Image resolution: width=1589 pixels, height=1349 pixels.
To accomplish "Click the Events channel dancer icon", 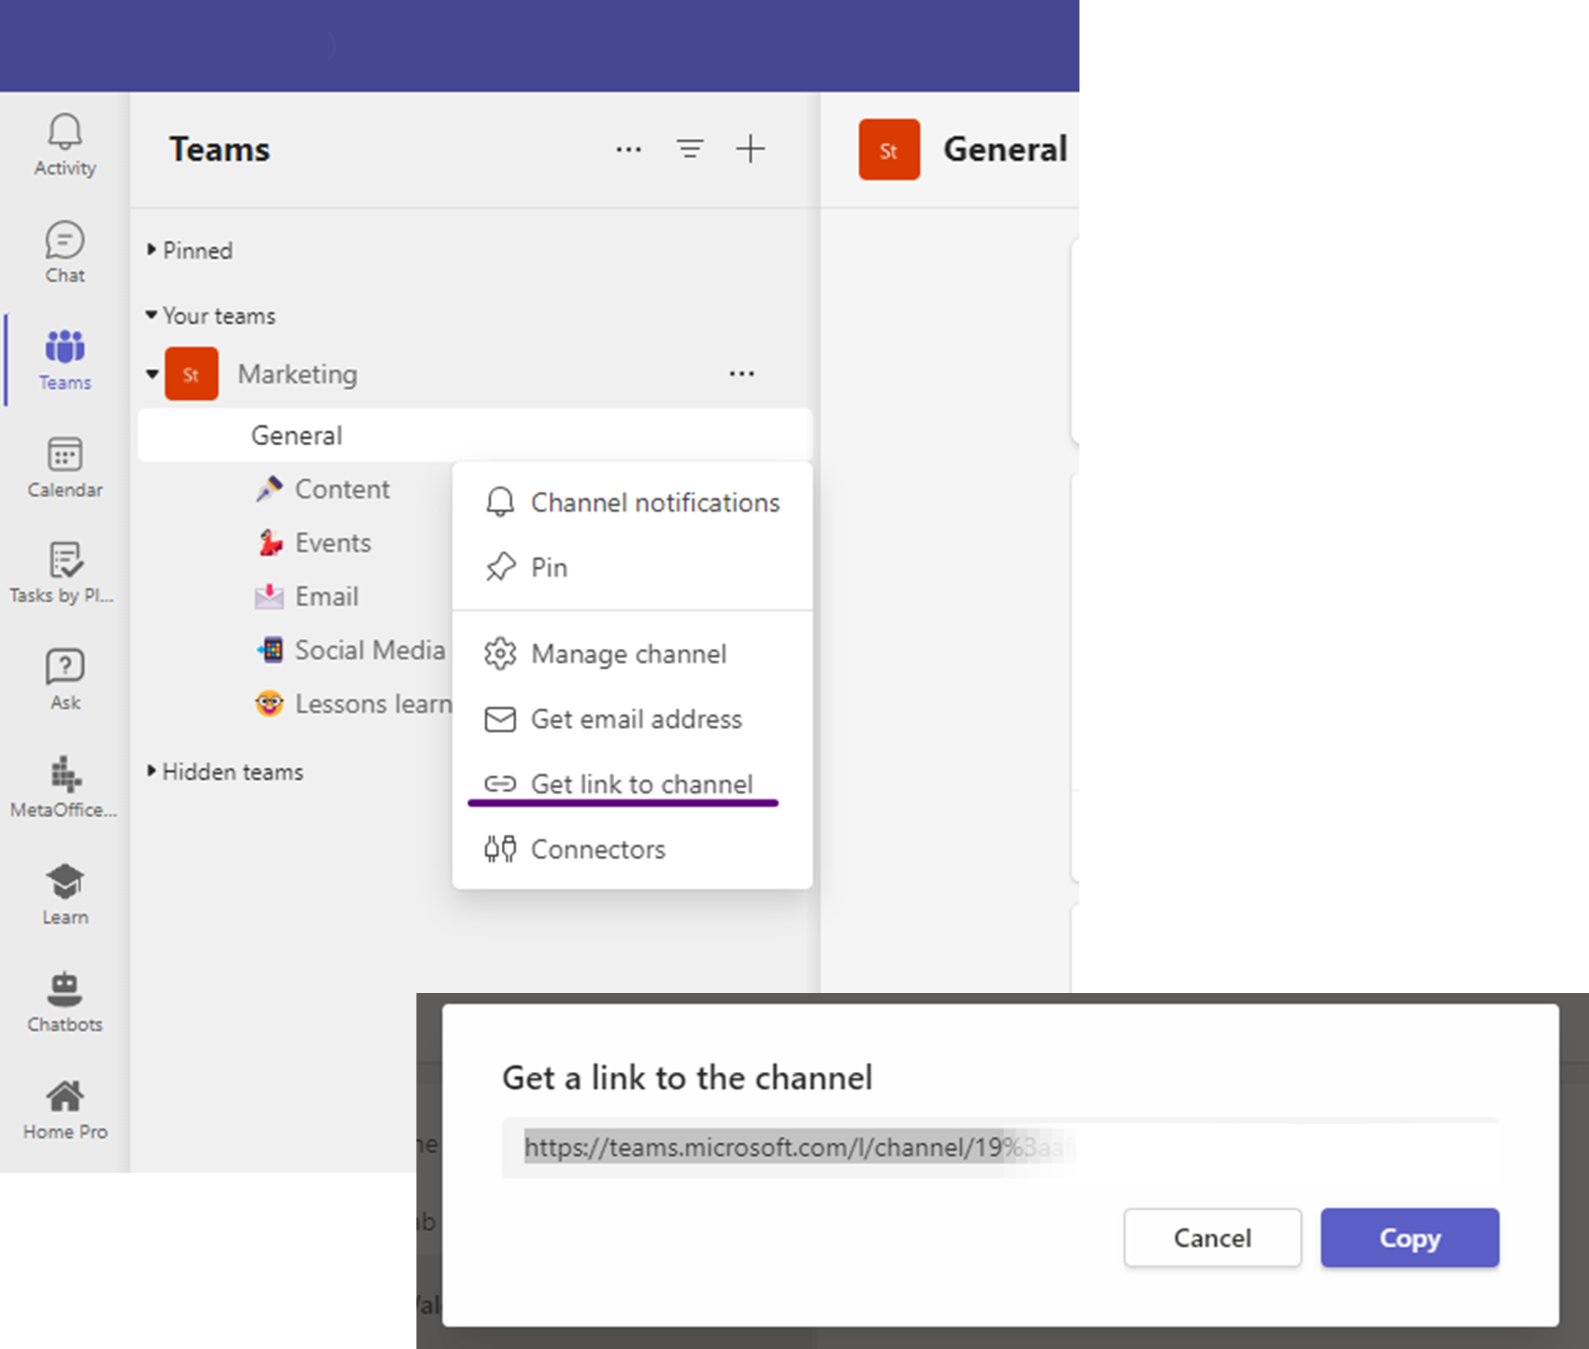I will (269, 542).
